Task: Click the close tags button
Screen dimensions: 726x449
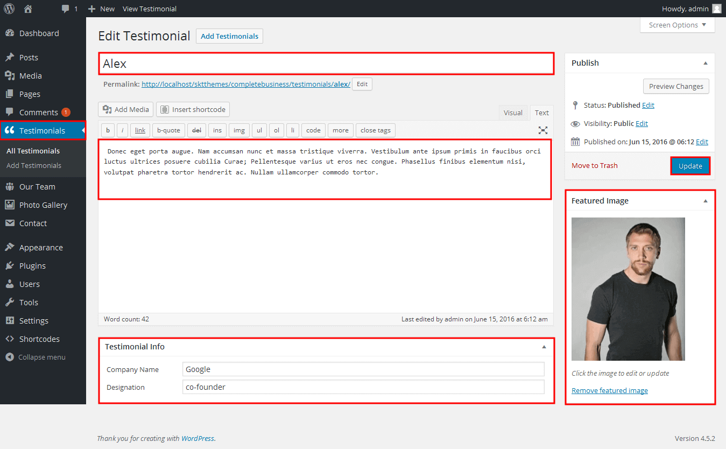Action: coord(376,130)
